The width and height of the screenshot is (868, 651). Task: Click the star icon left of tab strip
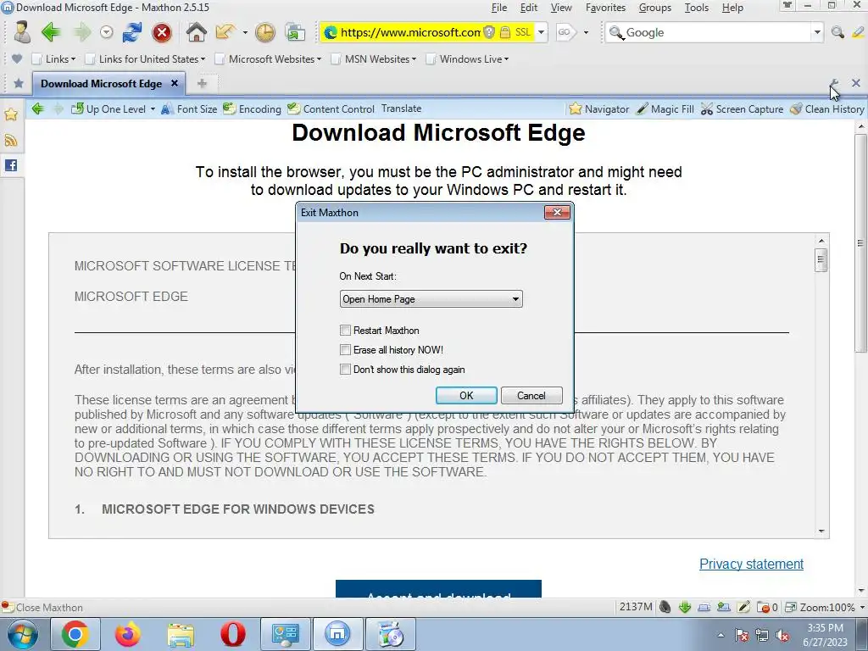[19, 84]
